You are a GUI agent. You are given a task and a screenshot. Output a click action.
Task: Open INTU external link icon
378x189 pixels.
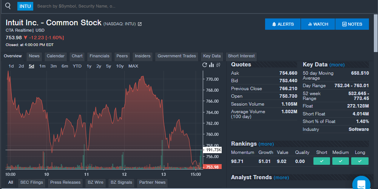140,24
